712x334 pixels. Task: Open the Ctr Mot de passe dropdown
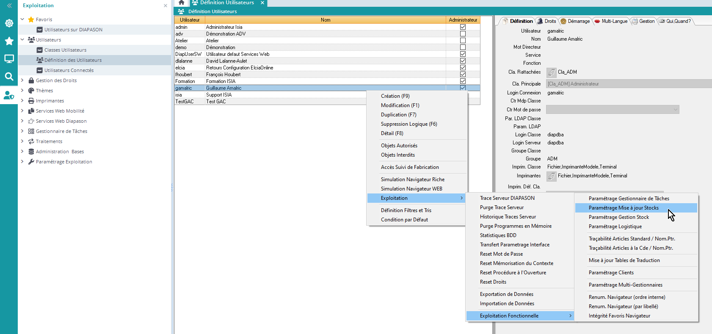675,110
